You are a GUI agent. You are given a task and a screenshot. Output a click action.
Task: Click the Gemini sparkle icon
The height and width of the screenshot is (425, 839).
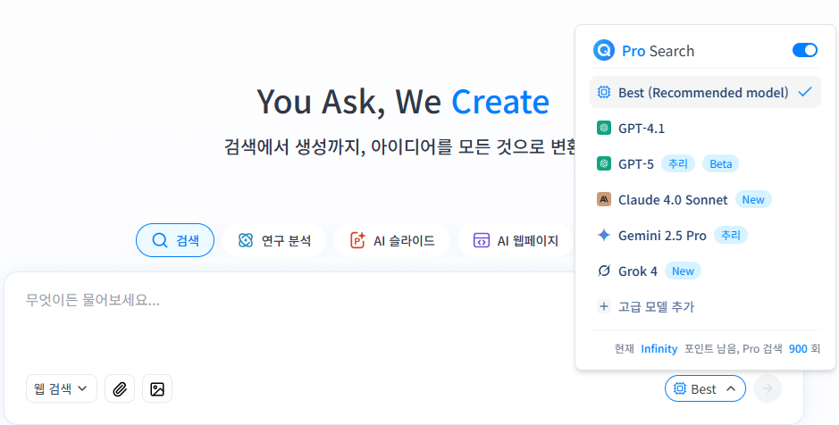click(604, 235)
